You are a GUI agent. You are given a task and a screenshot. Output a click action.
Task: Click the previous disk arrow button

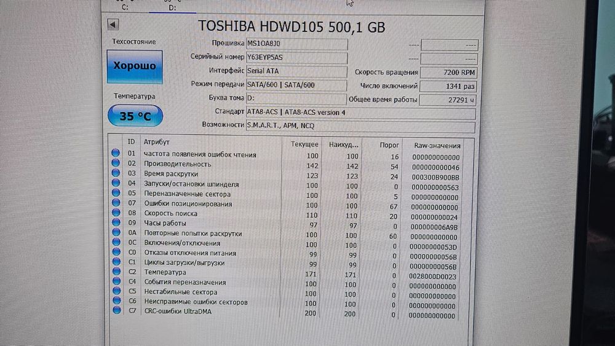tap(113, 25)
